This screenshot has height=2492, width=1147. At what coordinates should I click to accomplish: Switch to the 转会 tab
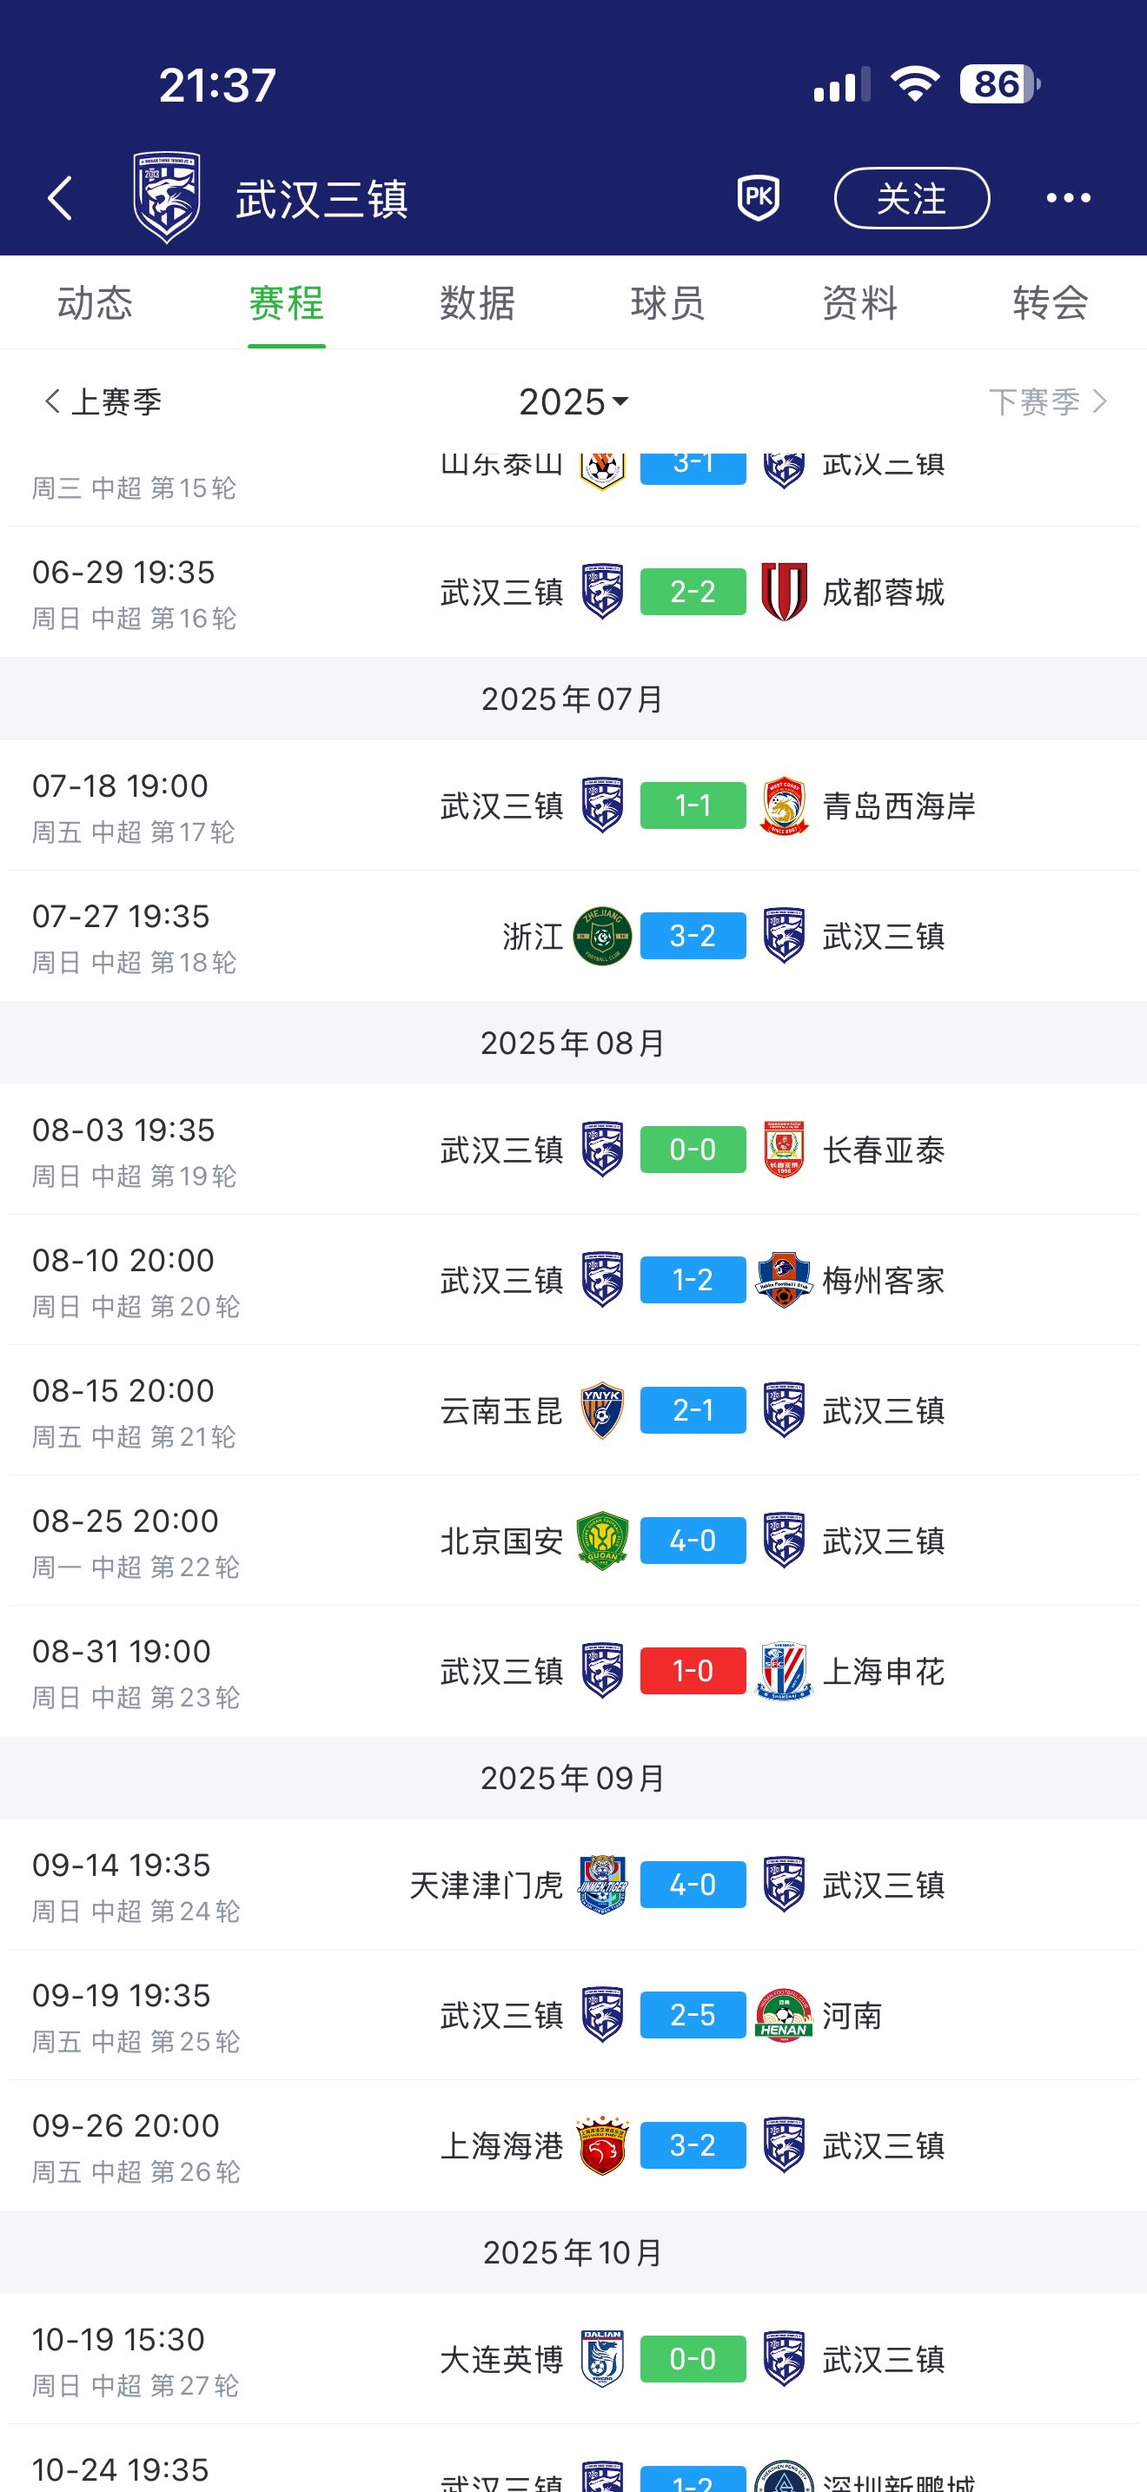click(x=1050, y=302)
